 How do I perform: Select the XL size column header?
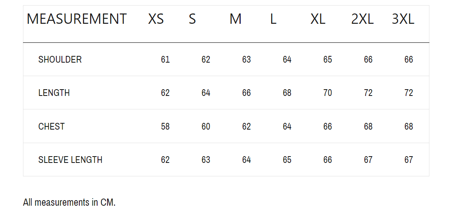coord(318,19)
